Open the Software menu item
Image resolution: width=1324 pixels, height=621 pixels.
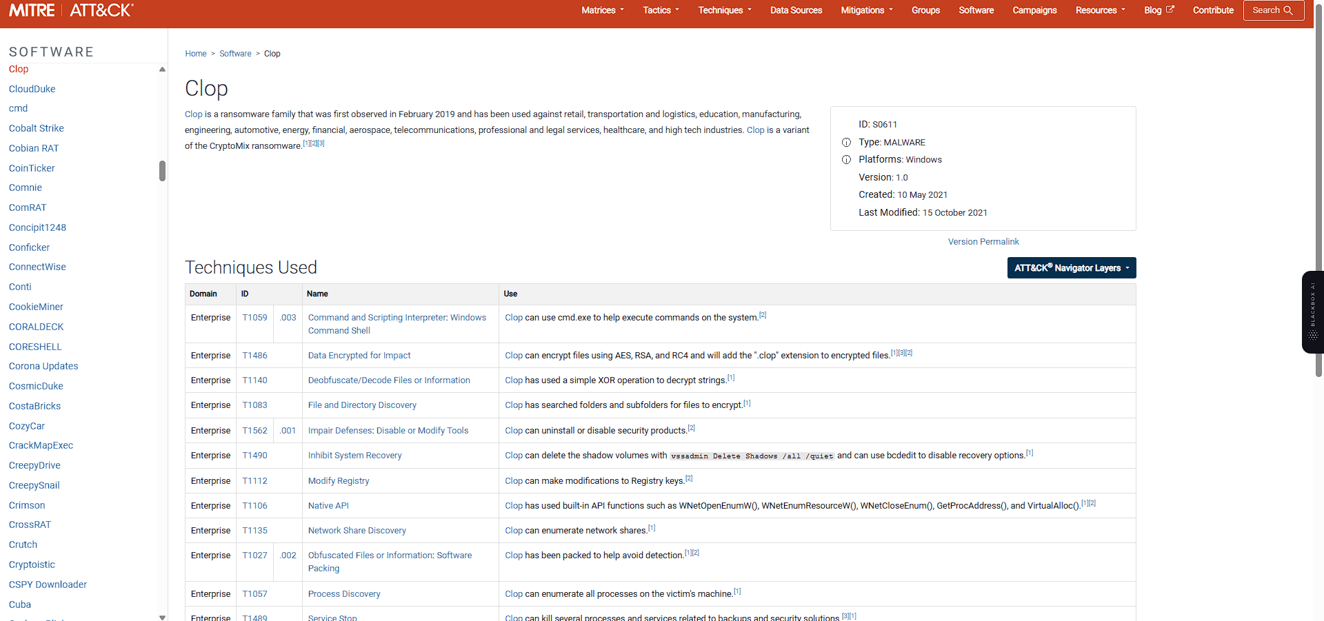coord(976,10)
